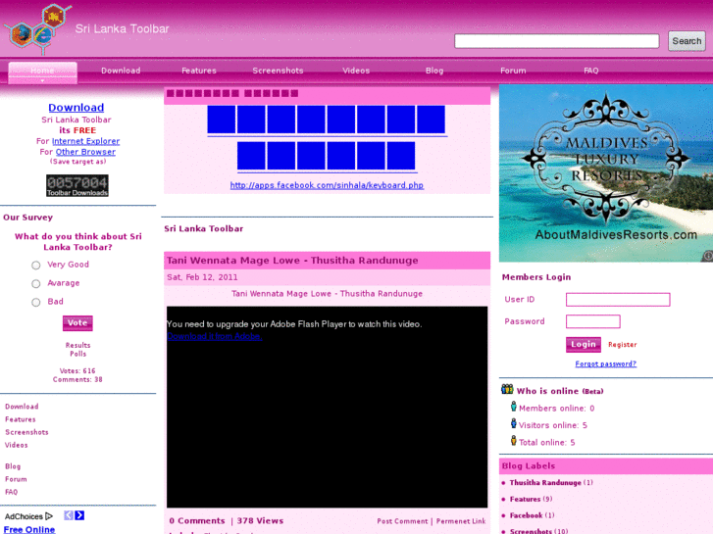Open the Thusitha Randunuge blog label
713x534 pixels.
(x=545, y=483)
